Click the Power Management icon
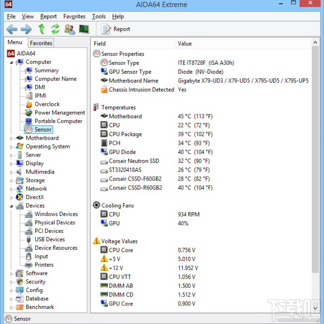 pos(28,113)
